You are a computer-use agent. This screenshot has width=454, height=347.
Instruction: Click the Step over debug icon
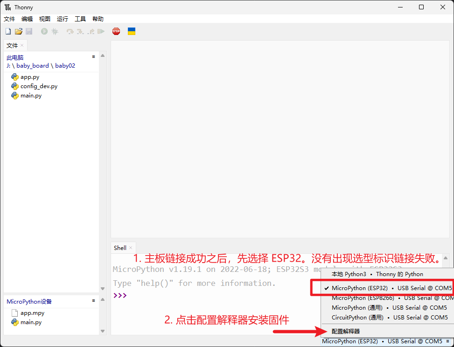[70, 31]
